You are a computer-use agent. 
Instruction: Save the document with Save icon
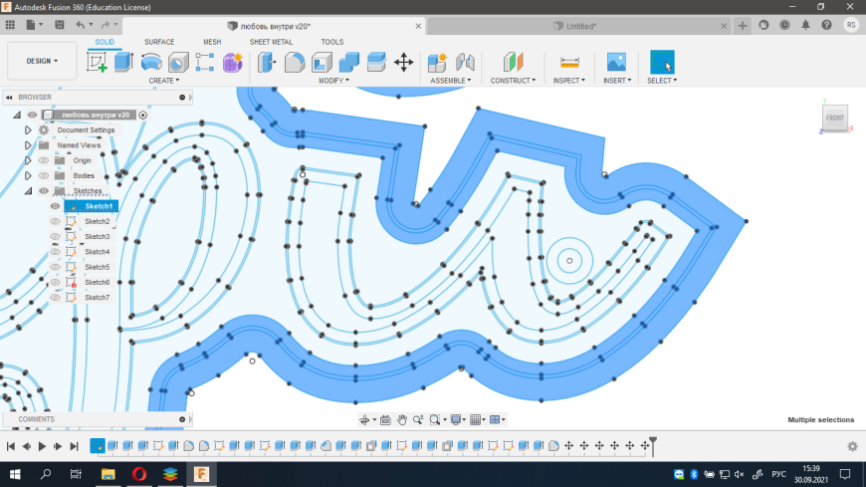pyautogui.click(x=59, y=25)
